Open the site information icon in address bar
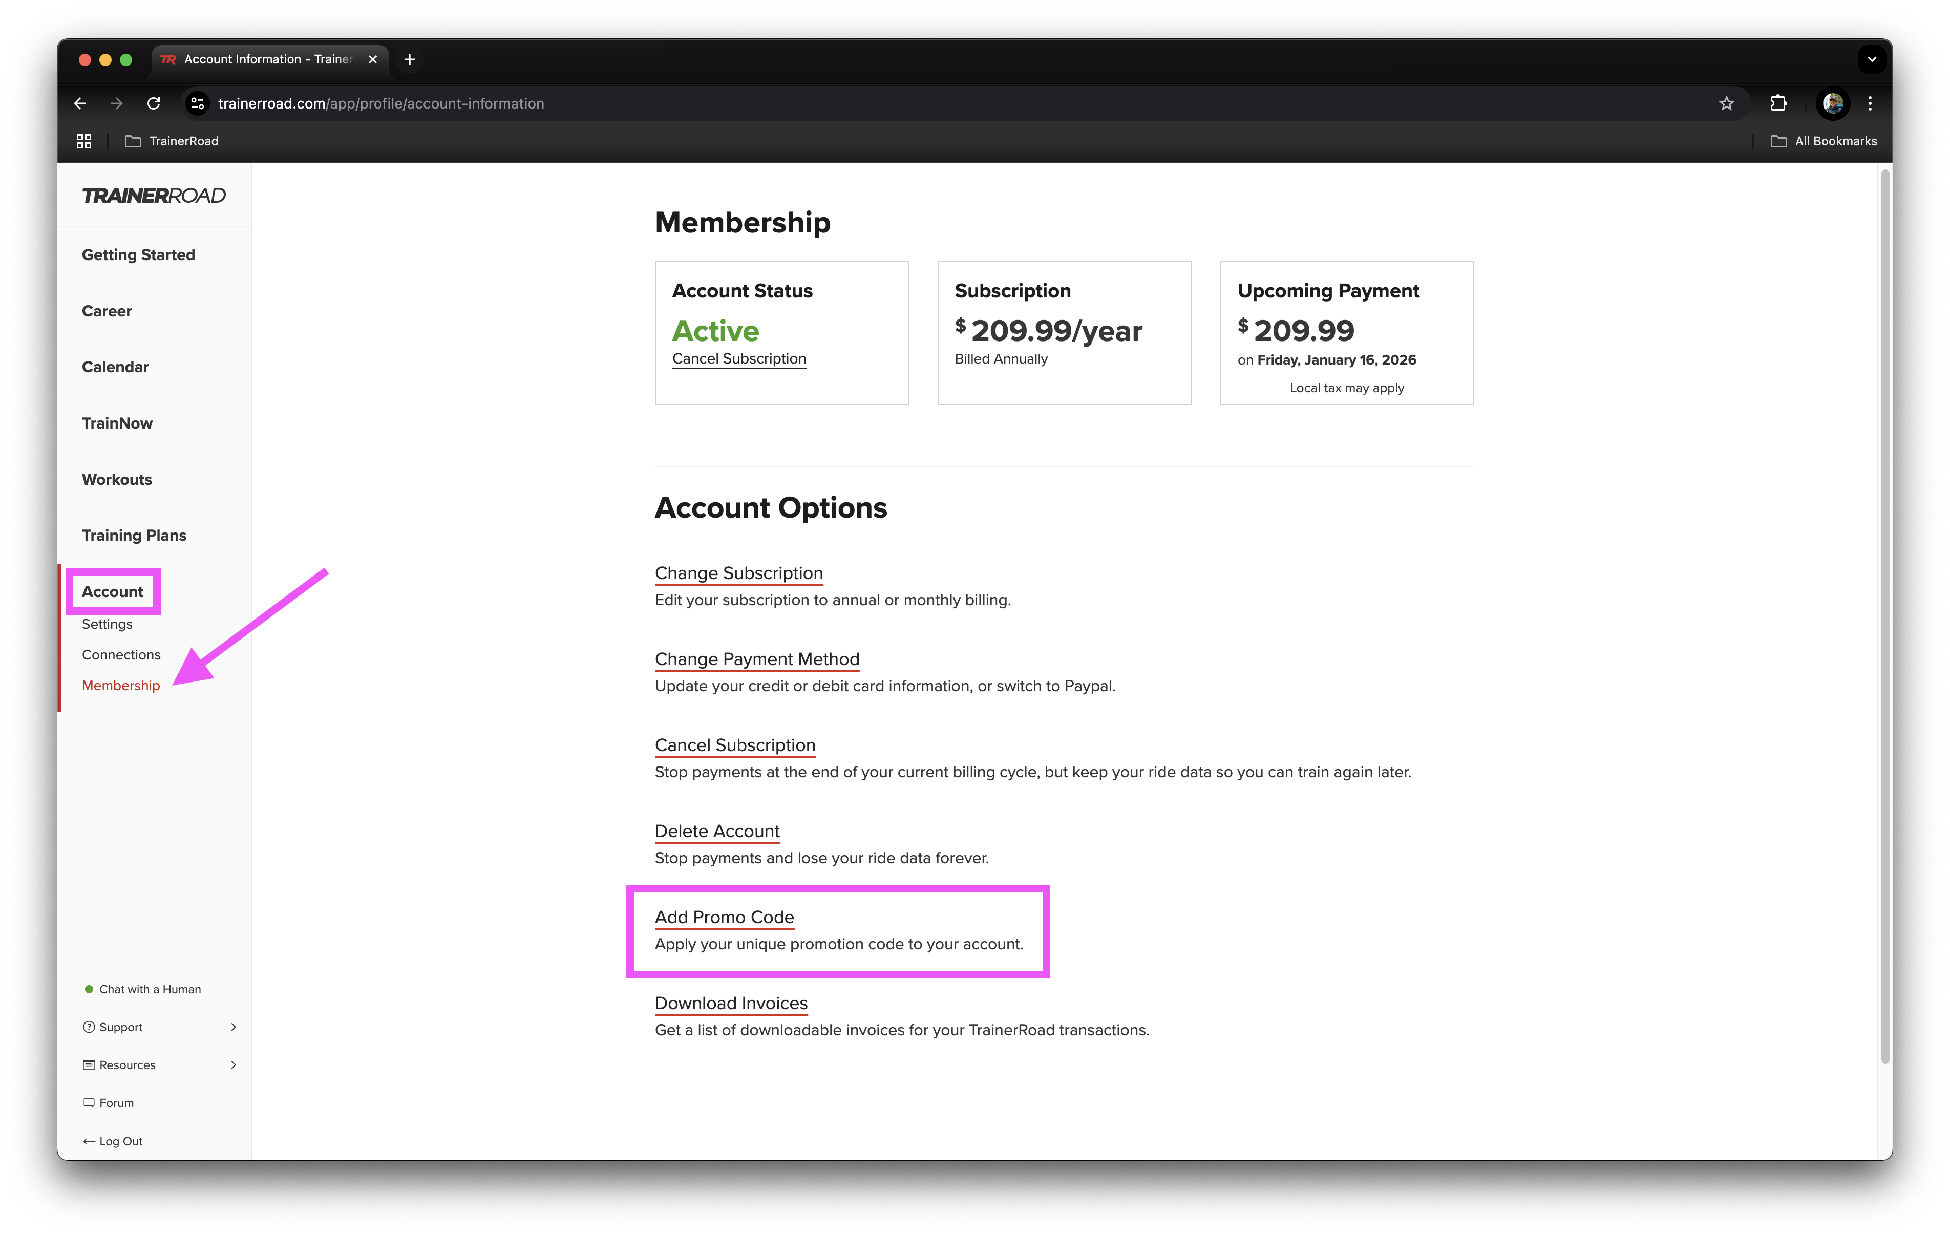The width and height of the screenshot is (1950, 1236). tap(198, 103)
